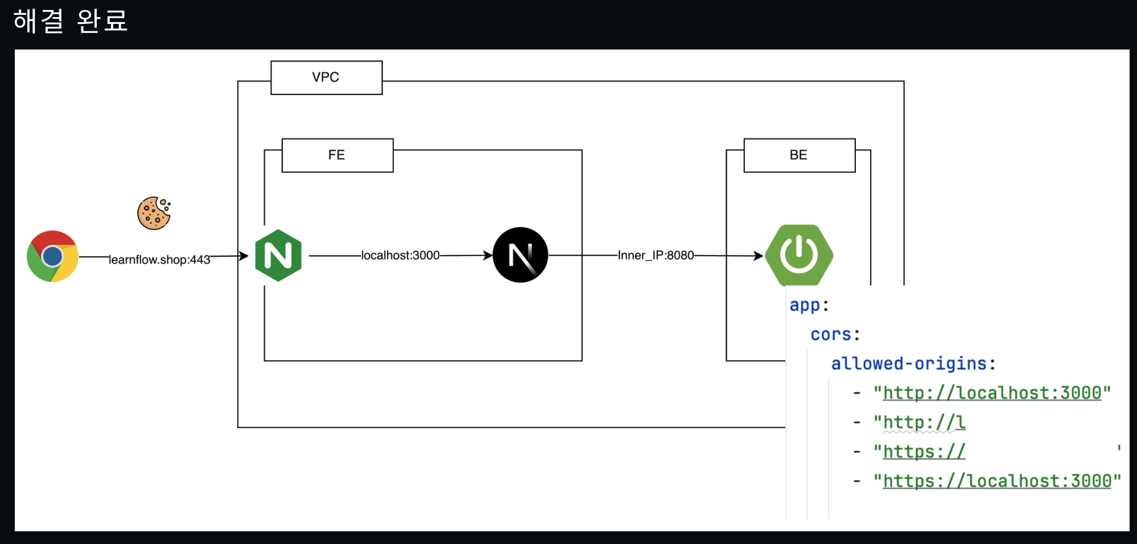Open the truncated https:// link
Screen dimensions: 1137x544
pos(924,452)
